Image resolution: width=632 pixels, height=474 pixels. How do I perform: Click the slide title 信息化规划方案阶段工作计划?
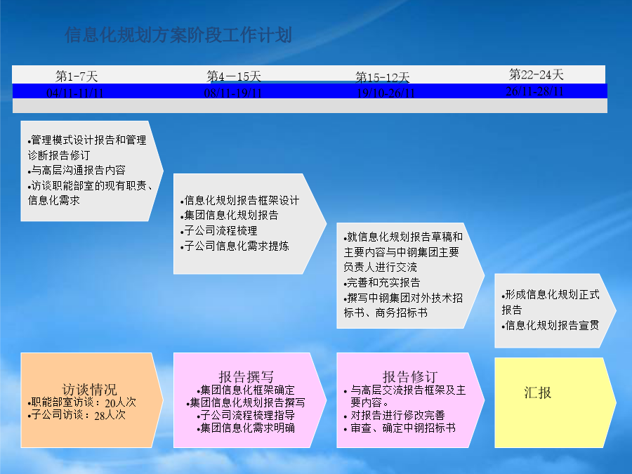pyautogui.click(x=178, y=35)
